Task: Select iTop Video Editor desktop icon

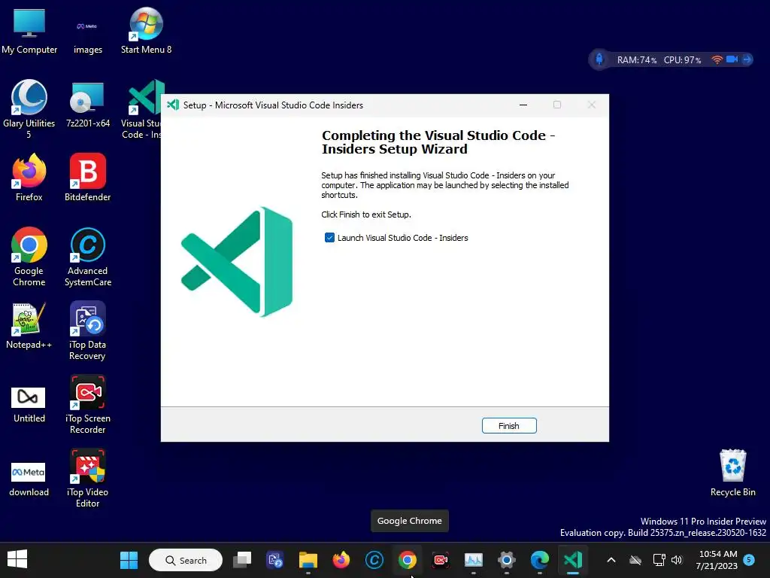Action: point(87,478)
